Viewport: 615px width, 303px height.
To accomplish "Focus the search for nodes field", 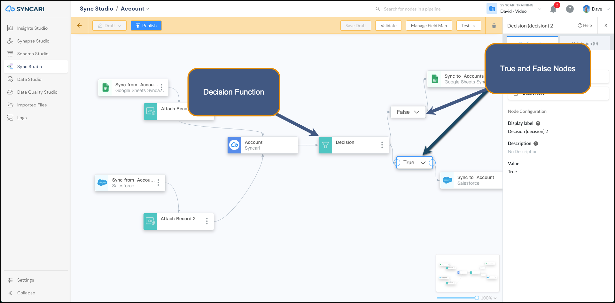I will [427, 9].
